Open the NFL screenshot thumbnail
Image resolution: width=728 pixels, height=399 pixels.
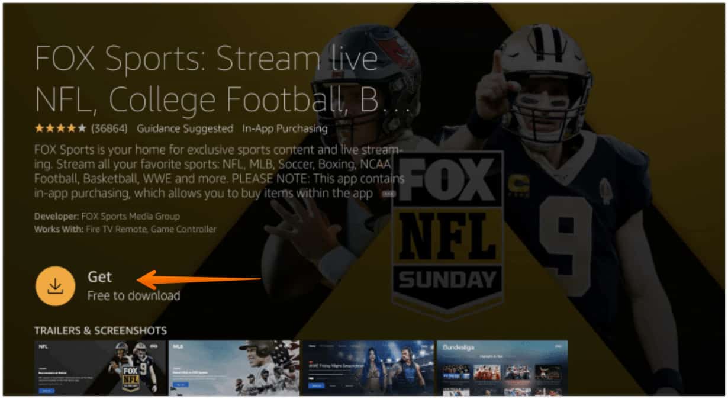pos(100,367)
